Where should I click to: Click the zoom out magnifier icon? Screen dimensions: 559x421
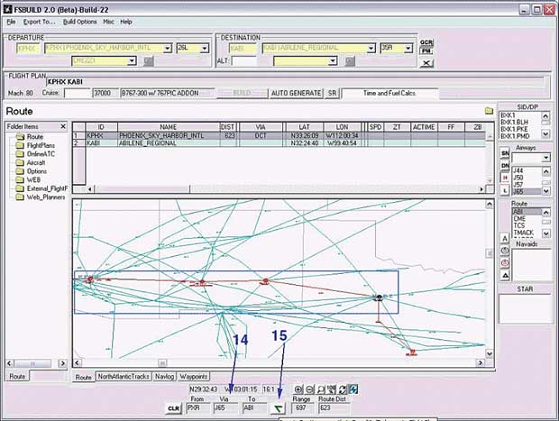[x=309, y=389]
